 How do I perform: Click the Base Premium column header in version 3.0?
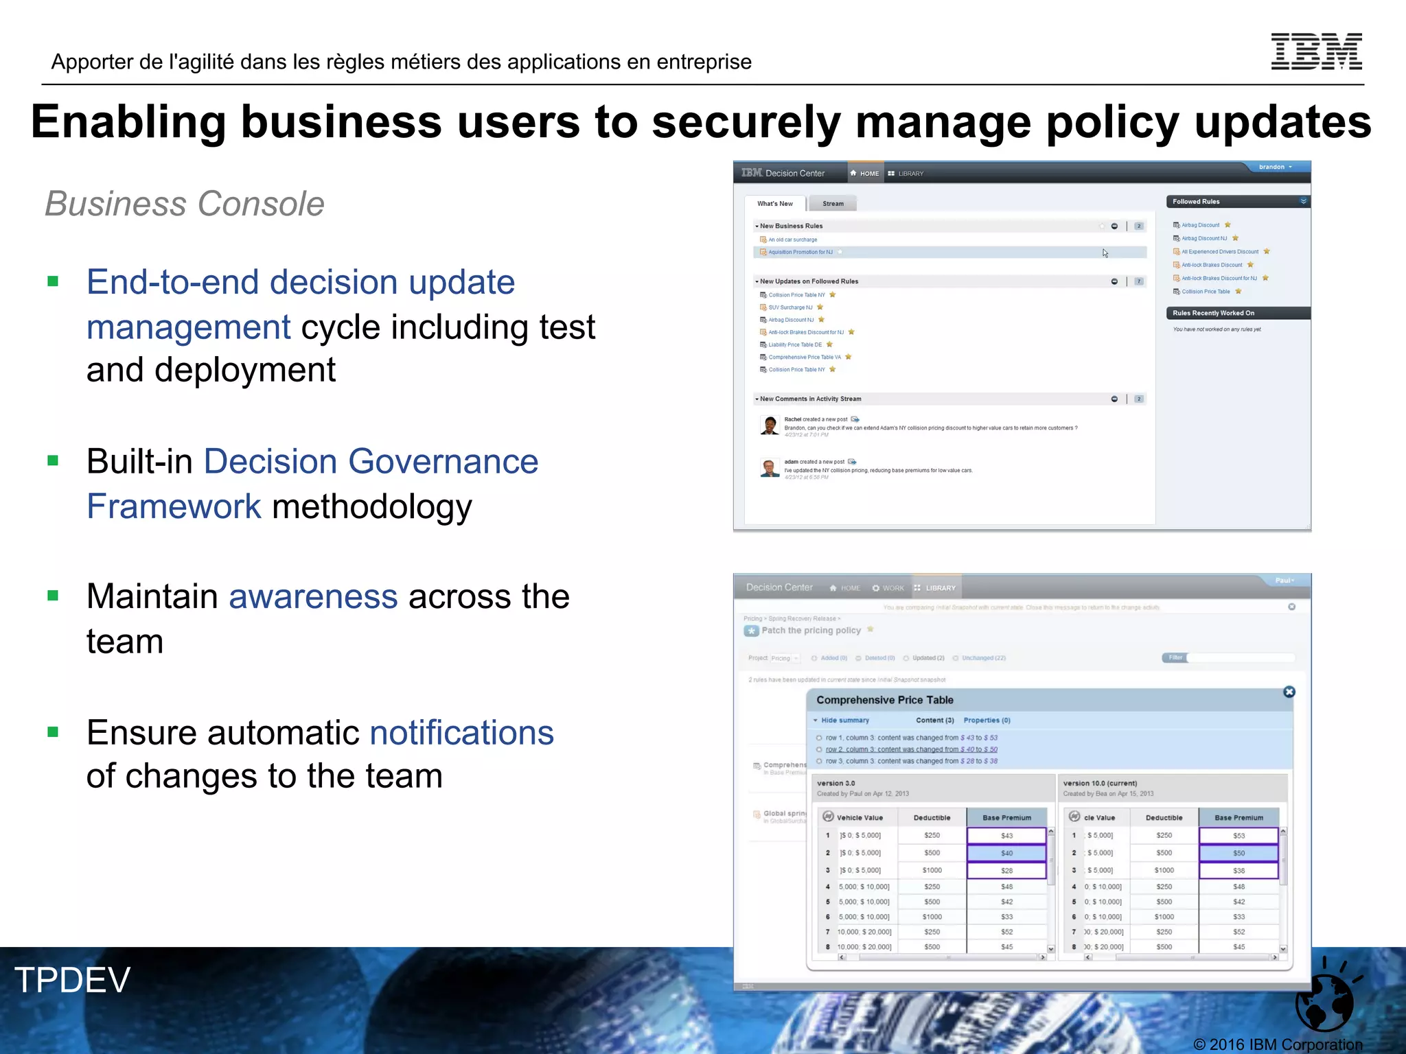click(1006, 817)
